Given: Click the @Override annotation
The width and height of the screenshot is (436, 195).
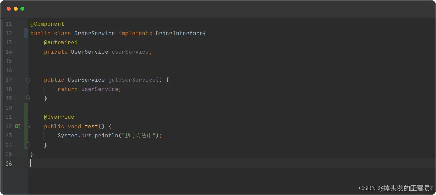Looking at the screenshot, I should click(x=59, y=117).
